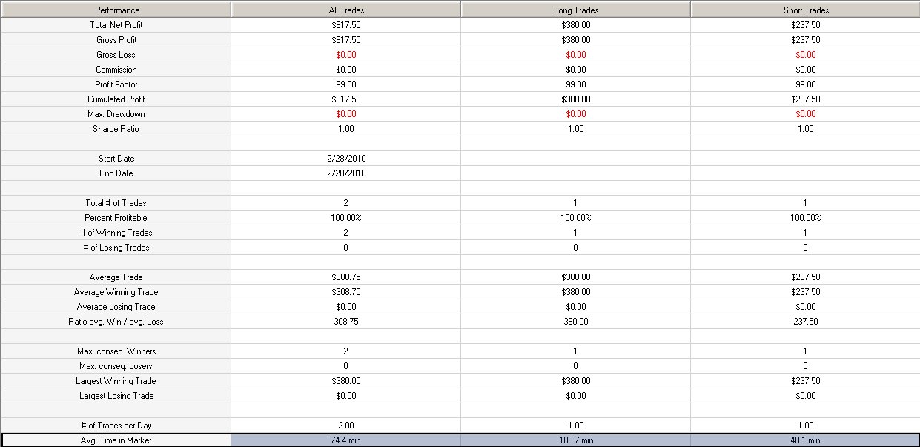Select the Gross Loss row label
This screenshot has height=447, width=920.
(116, 55)
